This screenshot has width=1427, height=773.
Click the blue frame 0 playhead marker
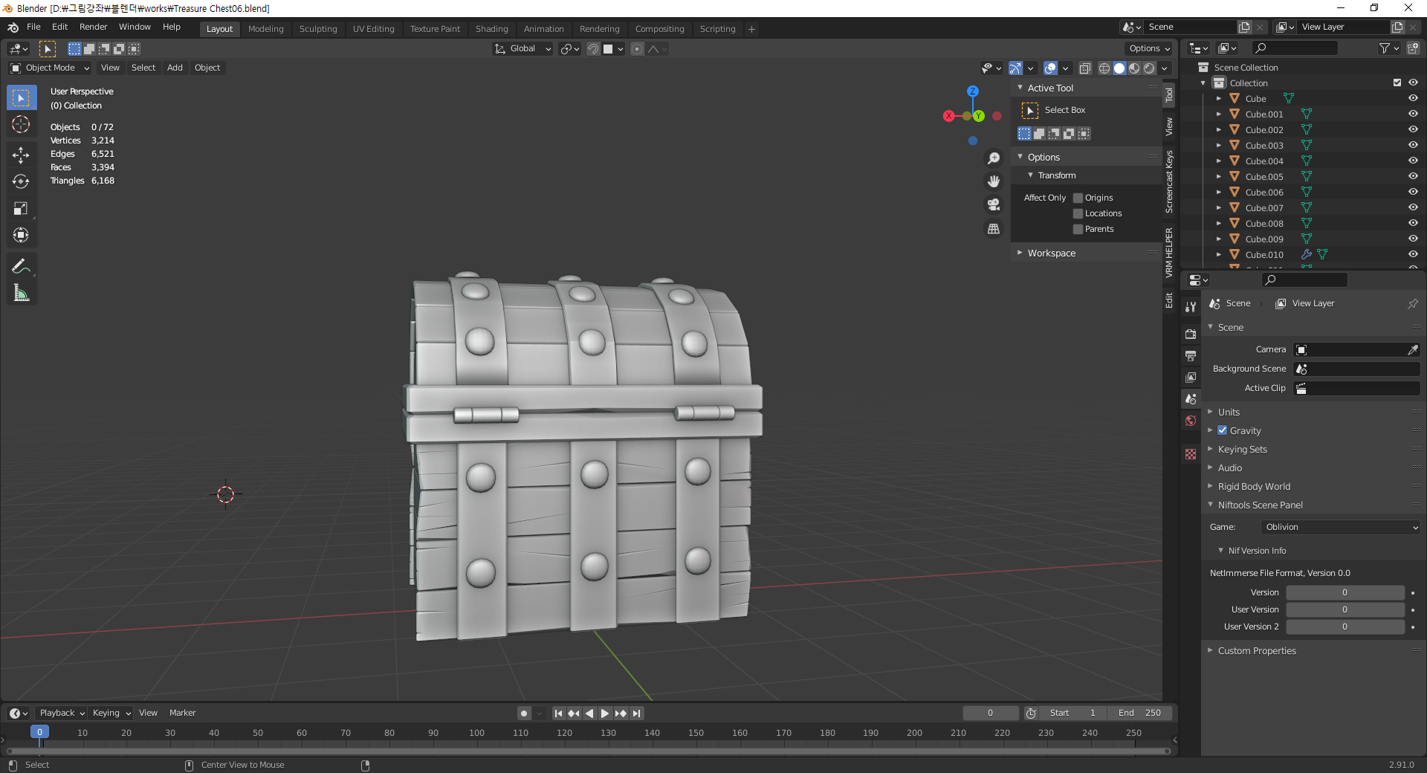coord(39,732)
